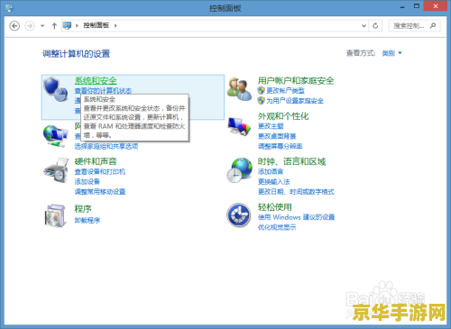The width and height of the screenshot is (451, 329).
Task: Open 更改桌面背景 link
Action: 277,136
